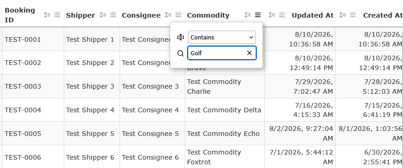Click the Test Shipper 1 cell
Viewport: 403px width, 168px height.
pos(92,39)
